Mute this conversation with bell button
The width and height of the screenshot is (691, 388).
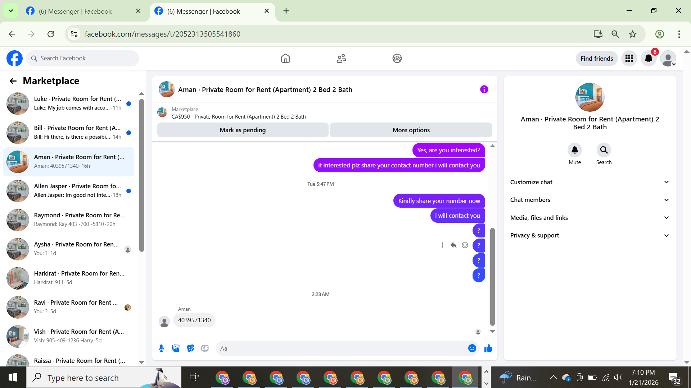[x=574, y=150]
